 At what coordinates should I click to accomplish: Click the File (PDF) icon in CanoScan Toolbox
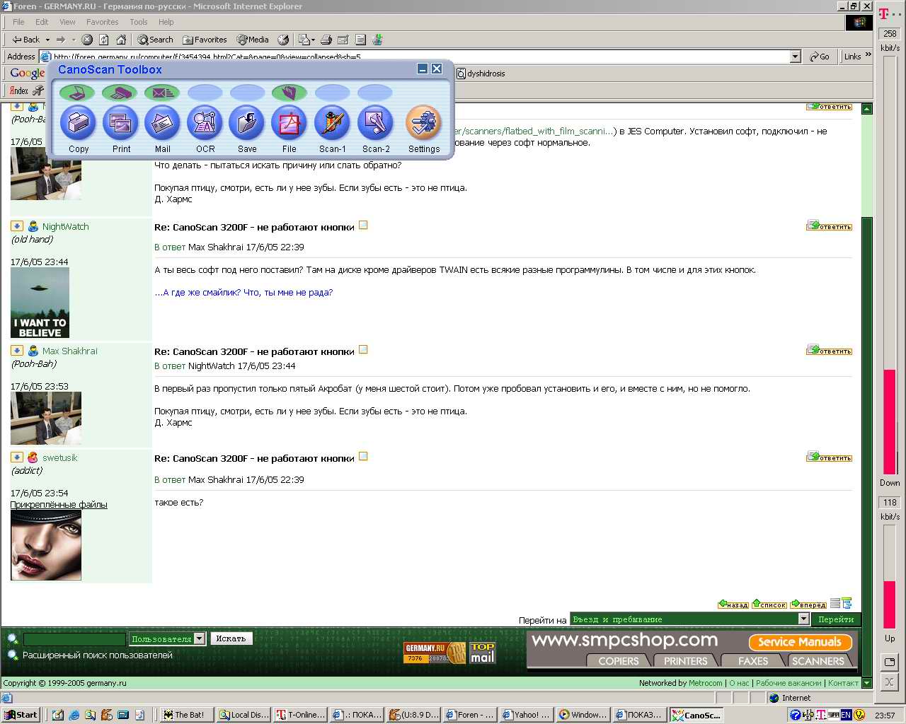[x=289, y=123]
